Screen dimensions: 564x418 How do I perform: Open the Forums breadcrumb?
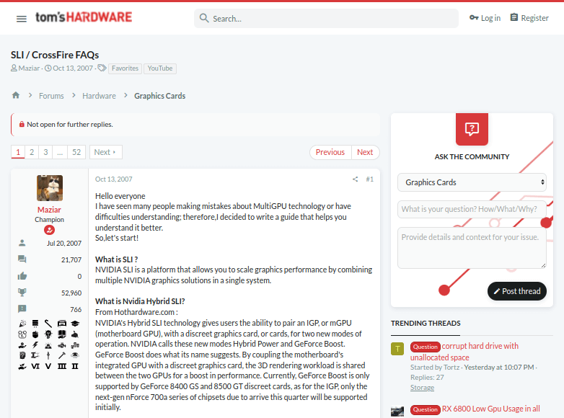pyautogui.click(x=51, y=96)
